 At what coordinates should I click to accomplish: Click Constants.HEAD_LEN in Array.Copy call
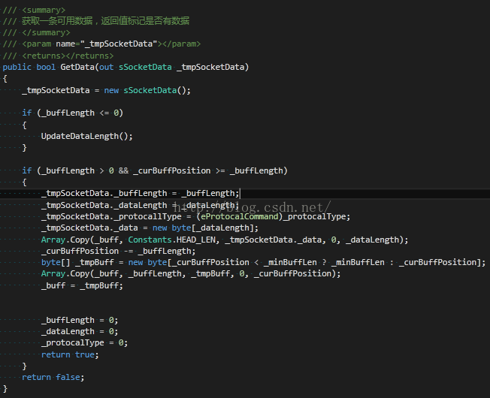171,240
